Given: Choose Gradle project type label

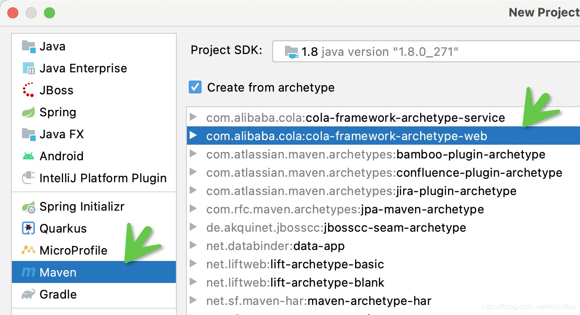Looking at the screenshot, I should (58, 294).
